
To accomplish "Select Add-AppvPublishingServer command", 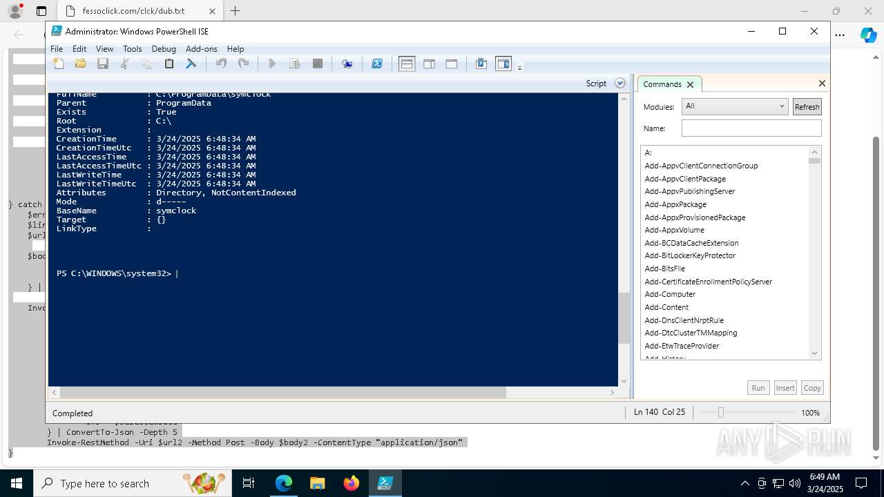I will point(690,191).
